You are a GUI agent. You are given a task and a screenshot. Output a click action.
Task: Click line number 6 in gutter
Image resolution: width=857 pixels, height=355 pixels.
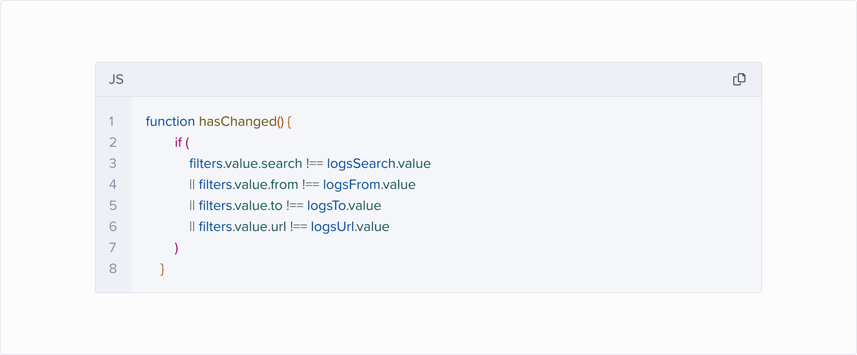[113, 227]
